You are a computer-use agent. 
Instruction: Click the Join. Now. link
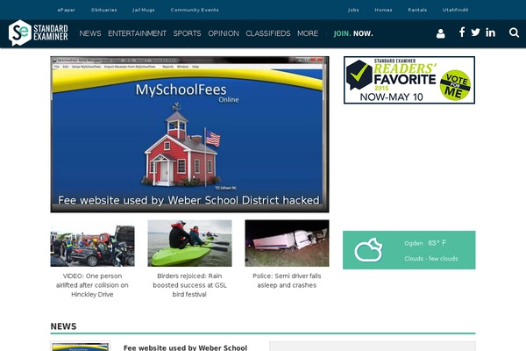click(x=353, y=33)
